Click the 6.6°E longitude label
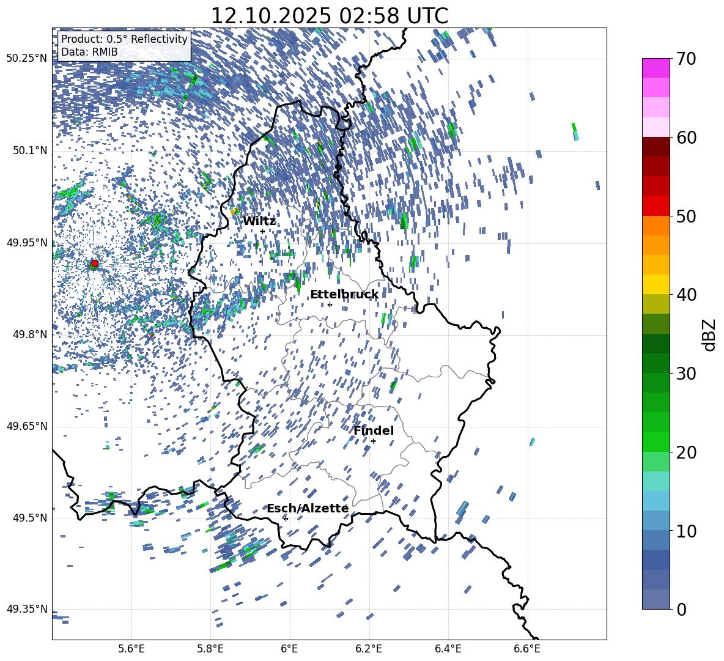Screen dimensions: 724x661 coord(527,649)
